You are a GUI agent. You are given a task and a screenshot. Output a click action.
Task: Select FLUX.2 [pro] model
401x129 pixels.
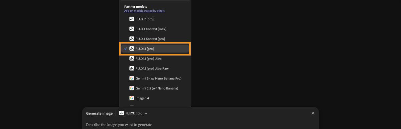click(x=155, y=19)
